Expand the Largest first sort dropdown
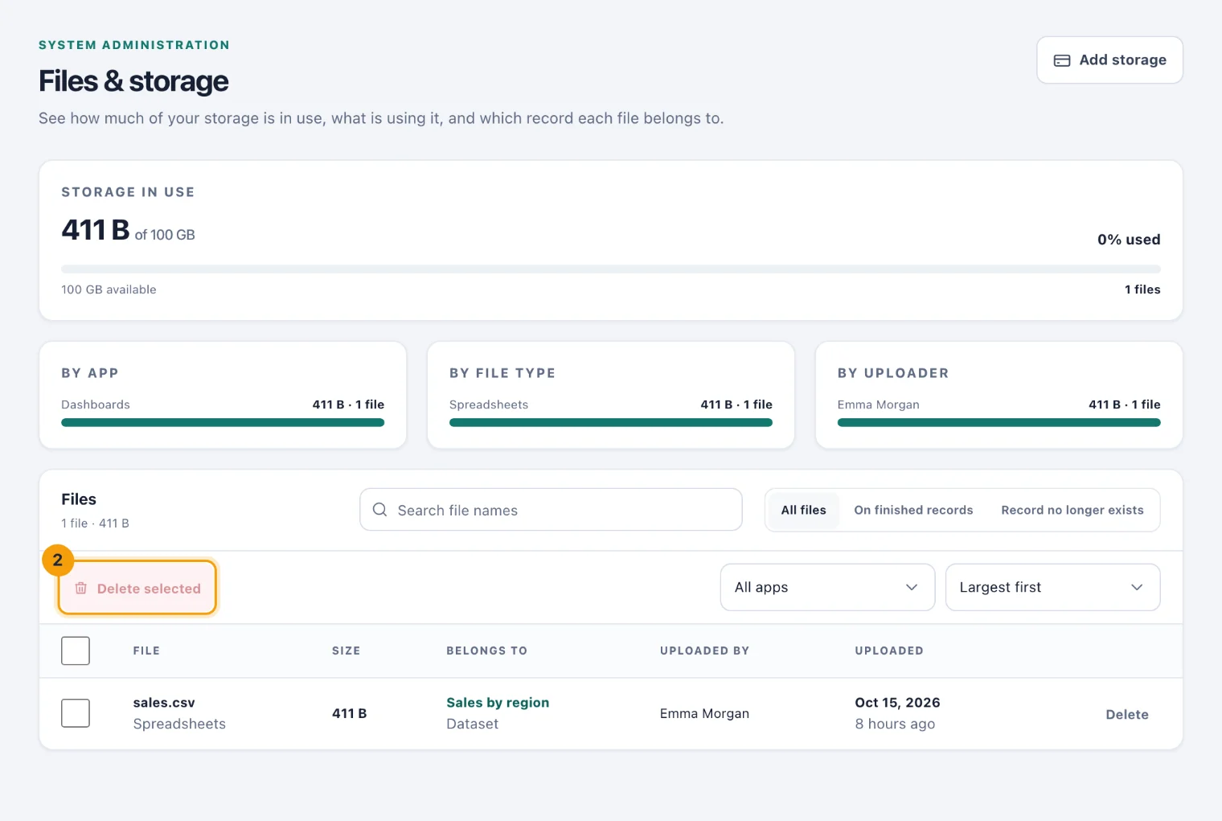1222x821 pixels. pyautogui.click(x=1052, y=587)
